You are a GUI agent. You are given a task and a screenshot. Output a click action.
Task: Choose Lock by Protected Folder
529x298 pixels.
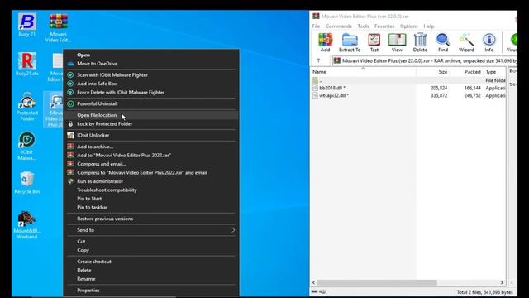tap(151, 123)
